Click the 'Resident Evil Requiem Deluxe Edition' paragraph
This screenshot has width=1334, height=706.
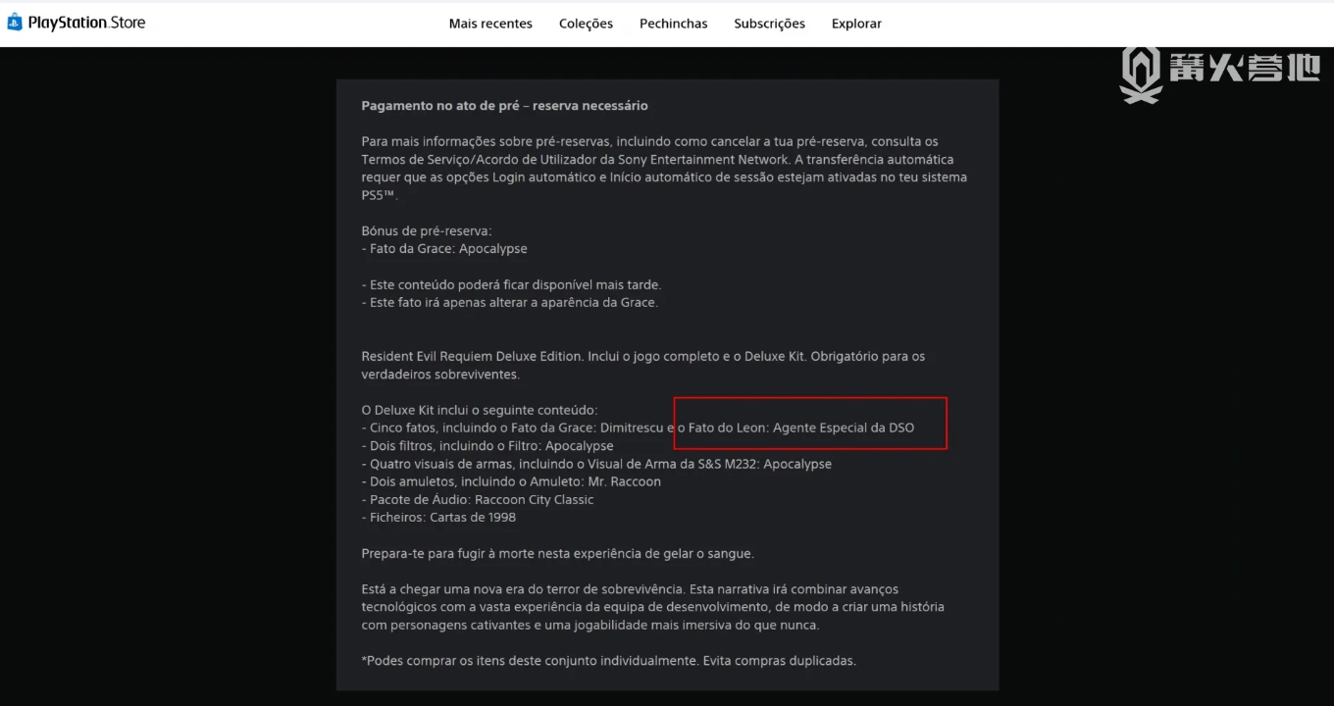[x=643, y=365]
